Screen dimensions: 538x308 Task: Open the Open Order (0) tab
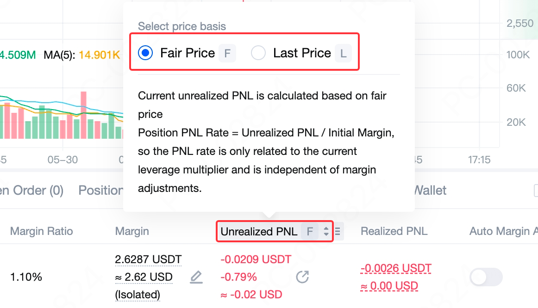pos(31,190)
